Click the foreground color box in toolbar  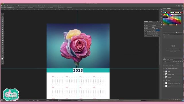(x=2, y=59)
